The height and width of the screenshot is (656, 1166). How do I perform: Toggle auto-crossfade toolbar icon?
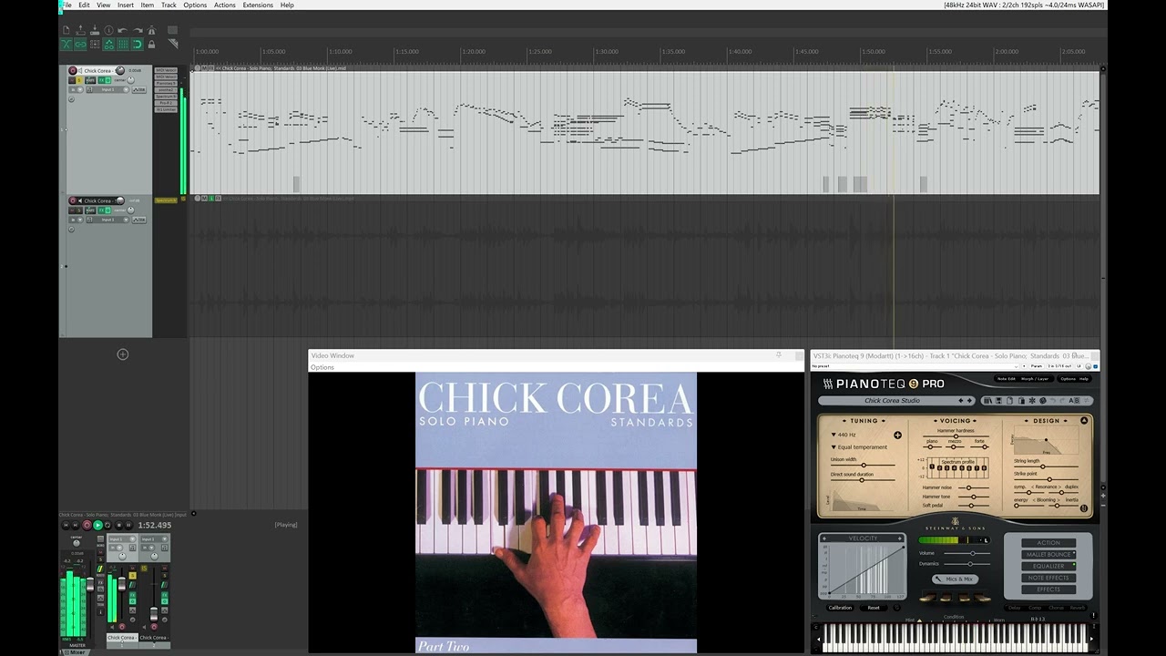tap(66, 44)
